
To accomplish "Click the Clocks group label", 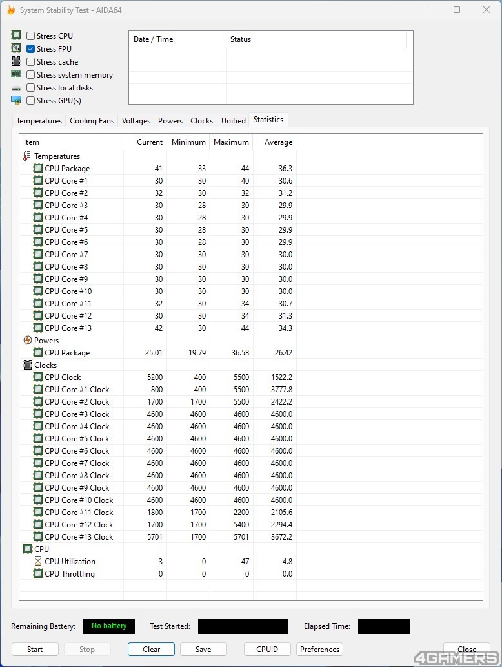I will (x=45, y=365).
